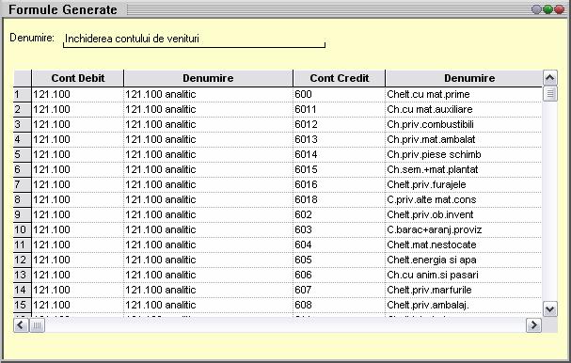Click the Cont Credit column header
Screen dimensions: 571x363
click(339, 78)
